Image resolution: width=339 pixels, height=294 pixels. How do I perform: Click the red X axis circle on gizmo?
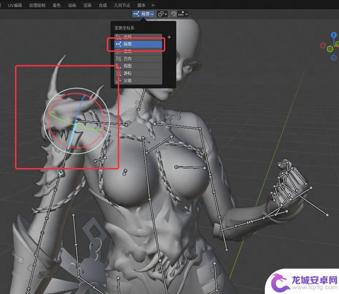pos(323,45)
